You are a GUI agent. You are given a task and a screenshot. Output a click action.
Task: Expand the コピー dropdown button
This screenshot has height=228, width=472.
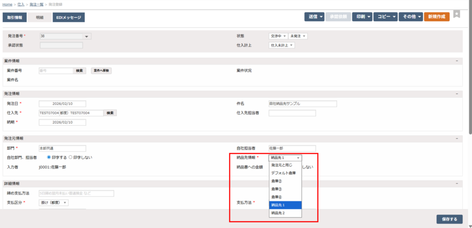[x=385, y=17]
